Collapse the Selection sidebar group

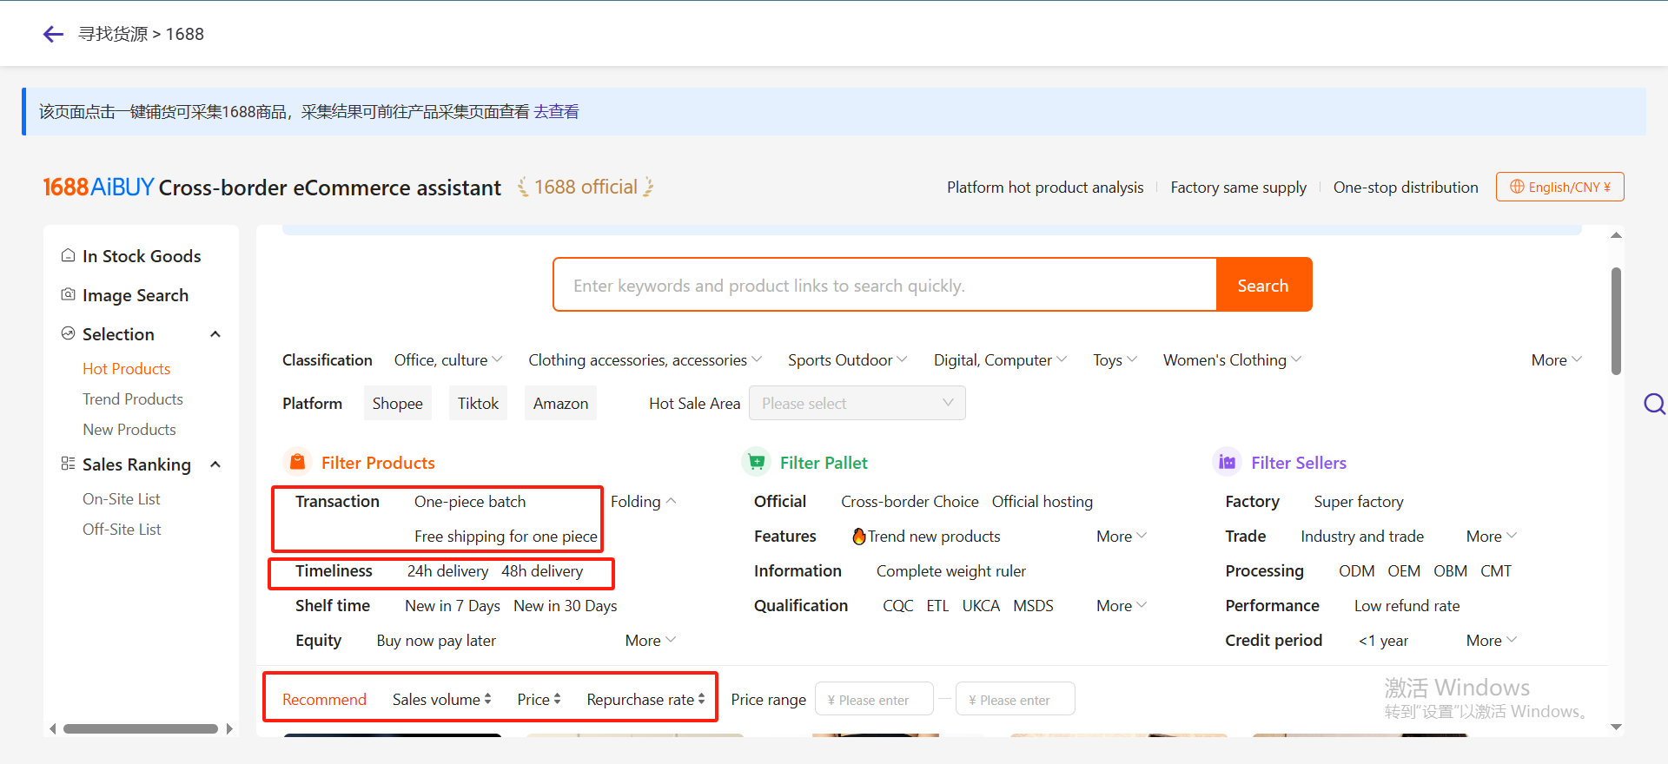point(215,334)
